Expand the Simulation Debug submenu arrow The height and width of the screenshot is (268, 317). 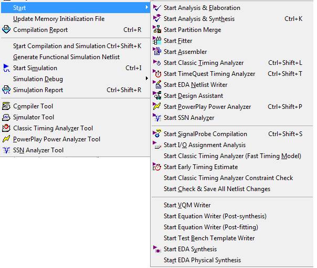coord(146,79)
